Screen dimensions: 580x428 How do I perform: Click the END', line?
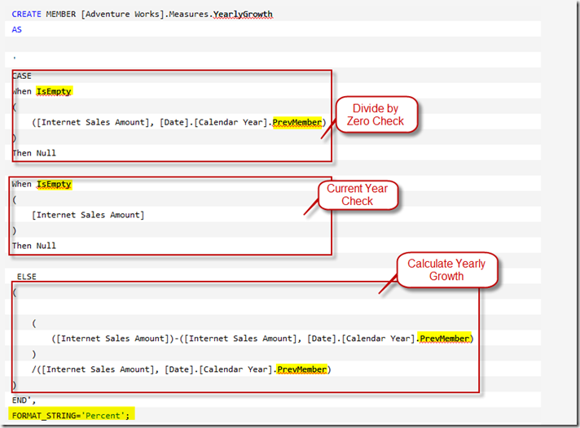24,400
